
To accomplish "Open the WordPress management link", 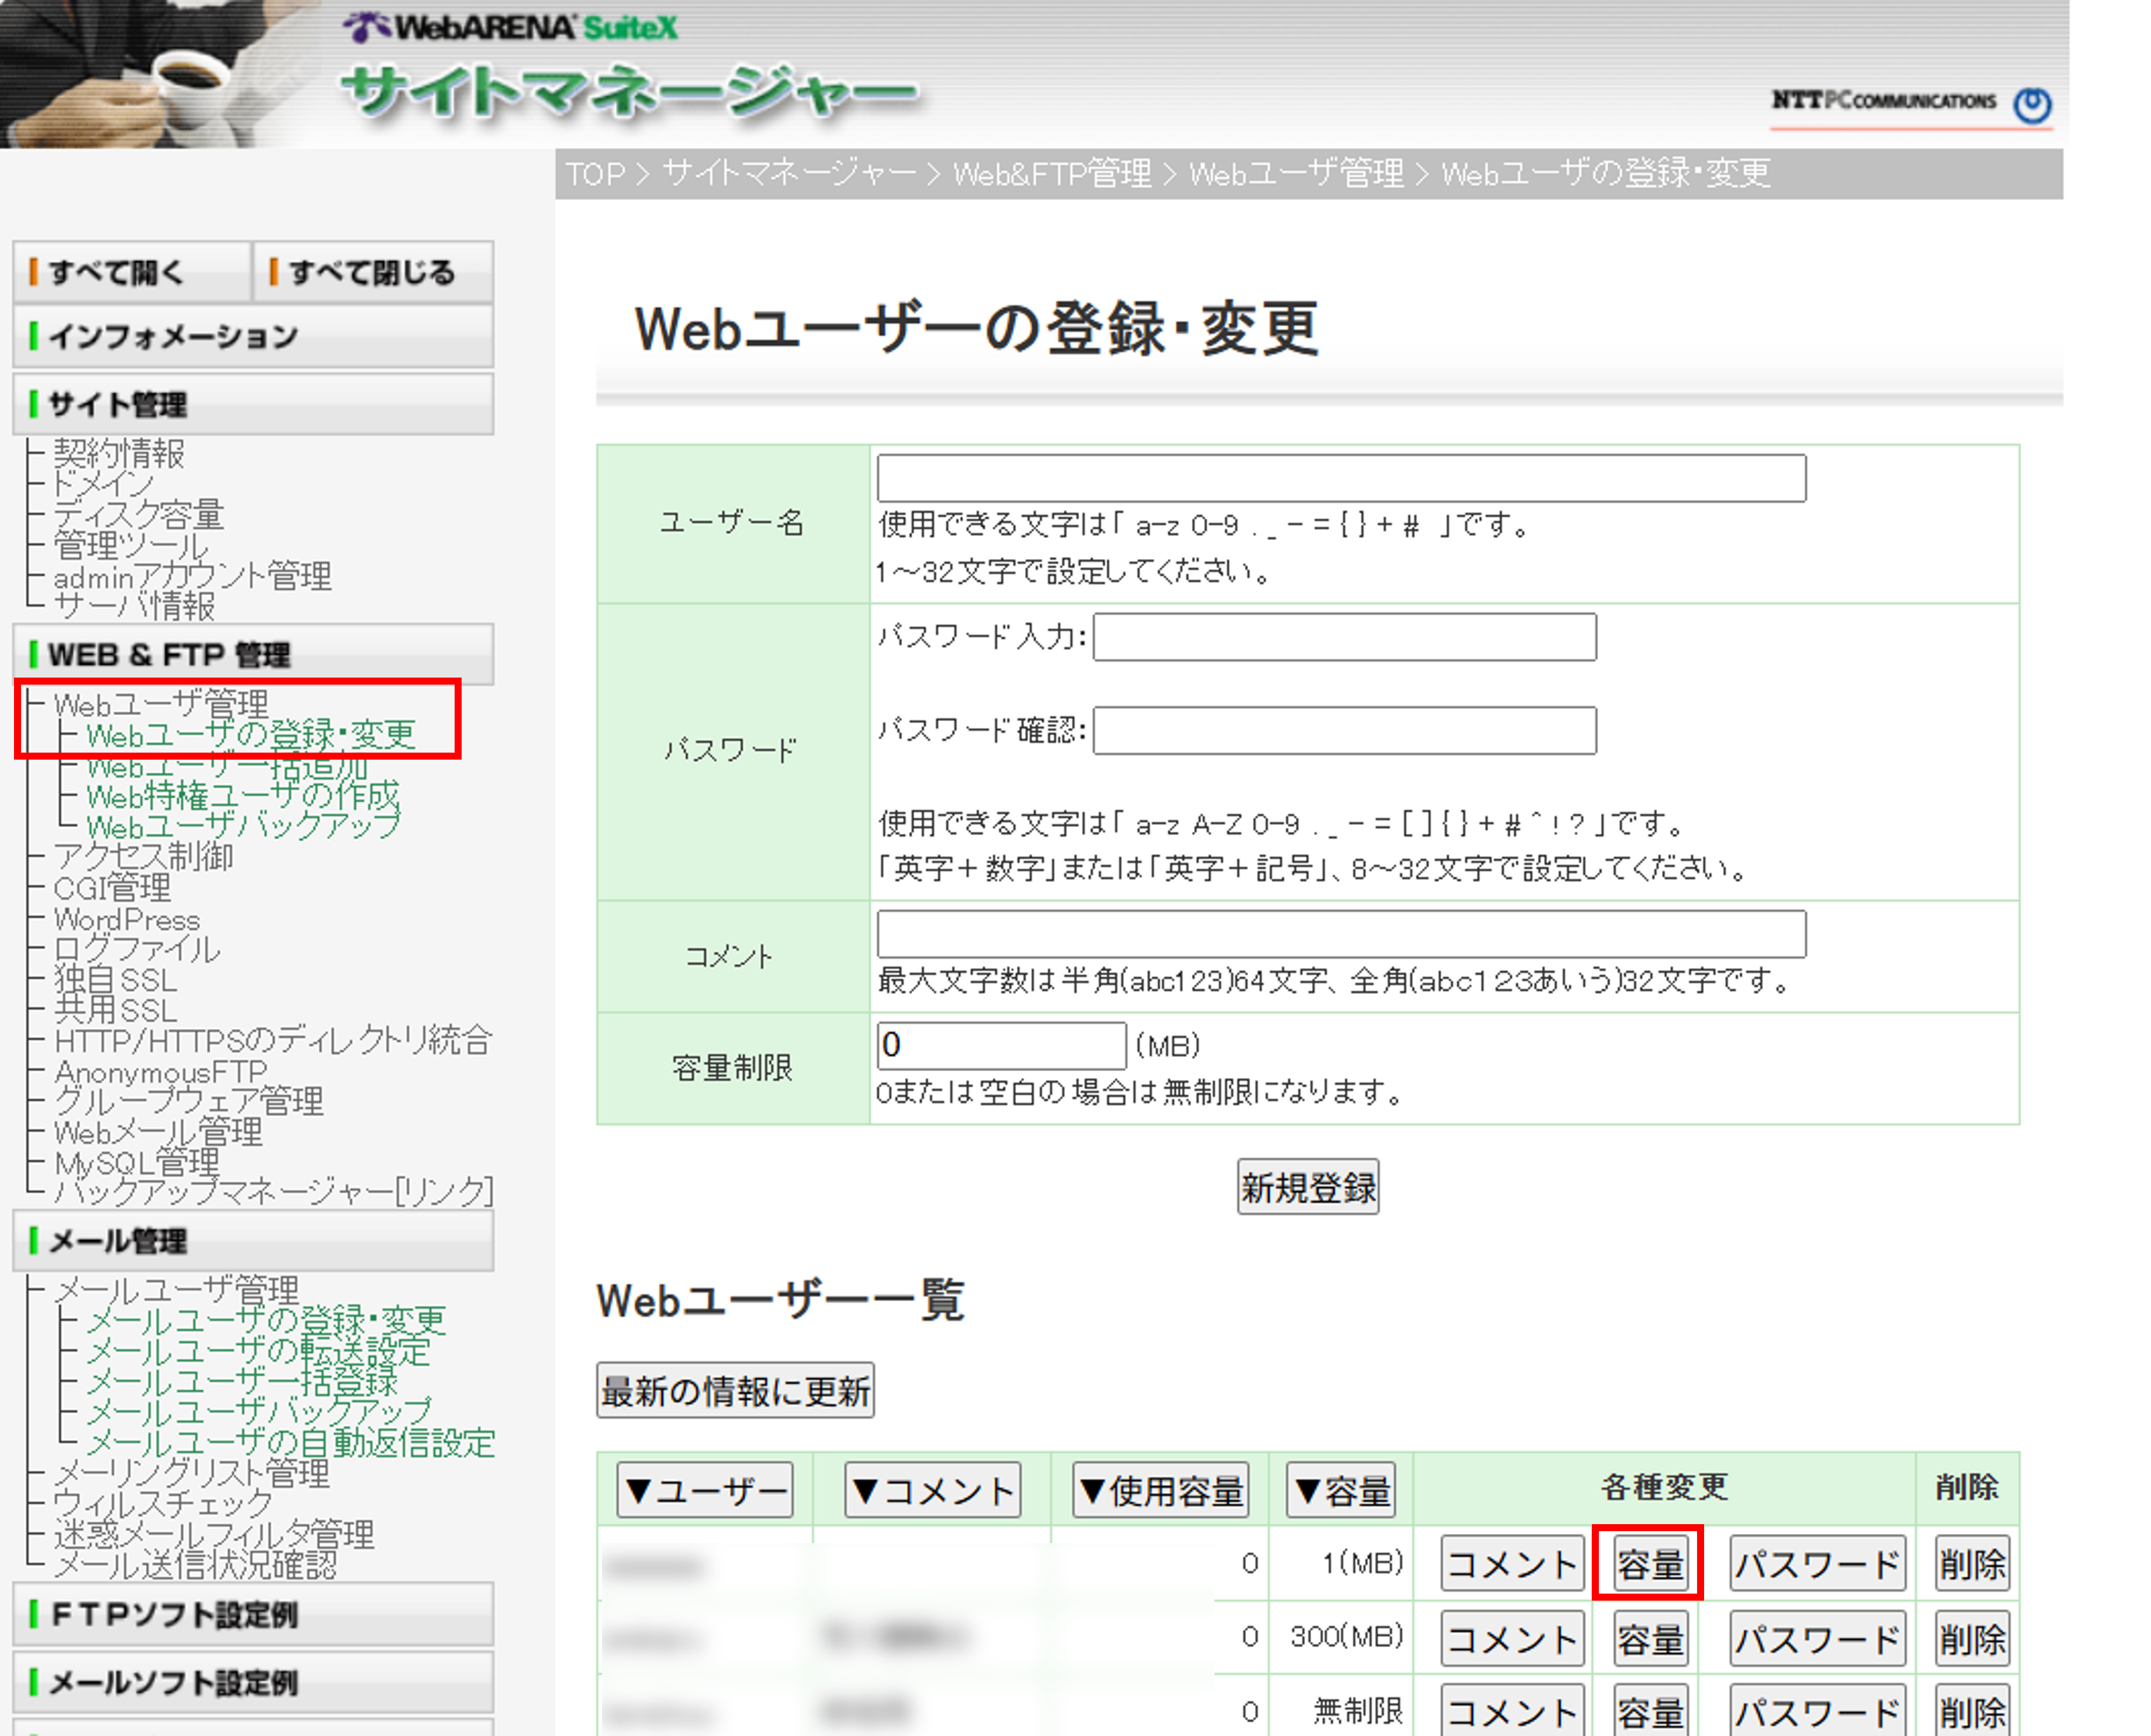I will pyautogui.click(x=126, y=919).
